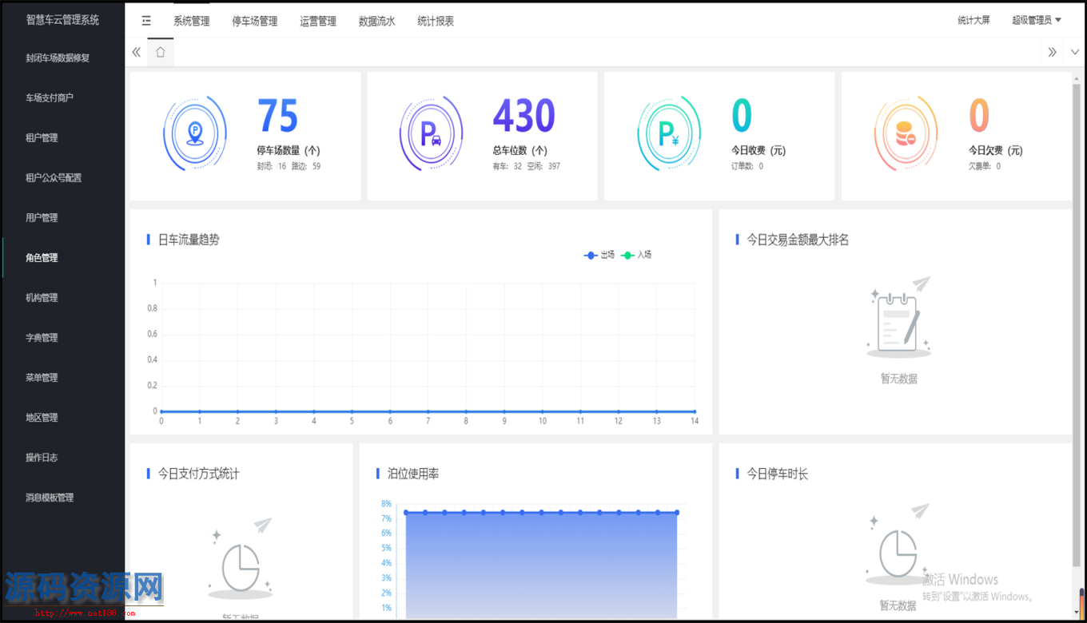The image size is (1087, 623).
Task: Click the 泊位使用率 filled area chart
Action: pyautogui.click(x=541, y=565)
